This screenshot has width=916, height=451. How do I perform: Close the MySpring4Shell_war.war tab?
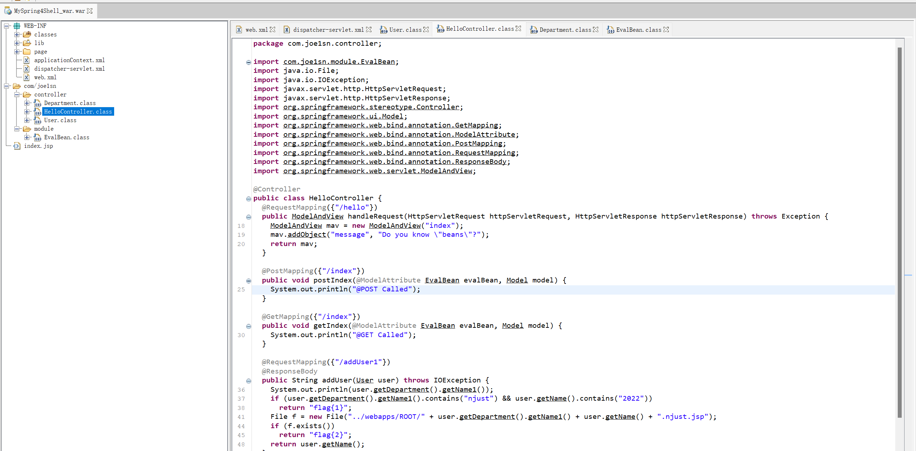pyautogui.click(x=90, y=11)
